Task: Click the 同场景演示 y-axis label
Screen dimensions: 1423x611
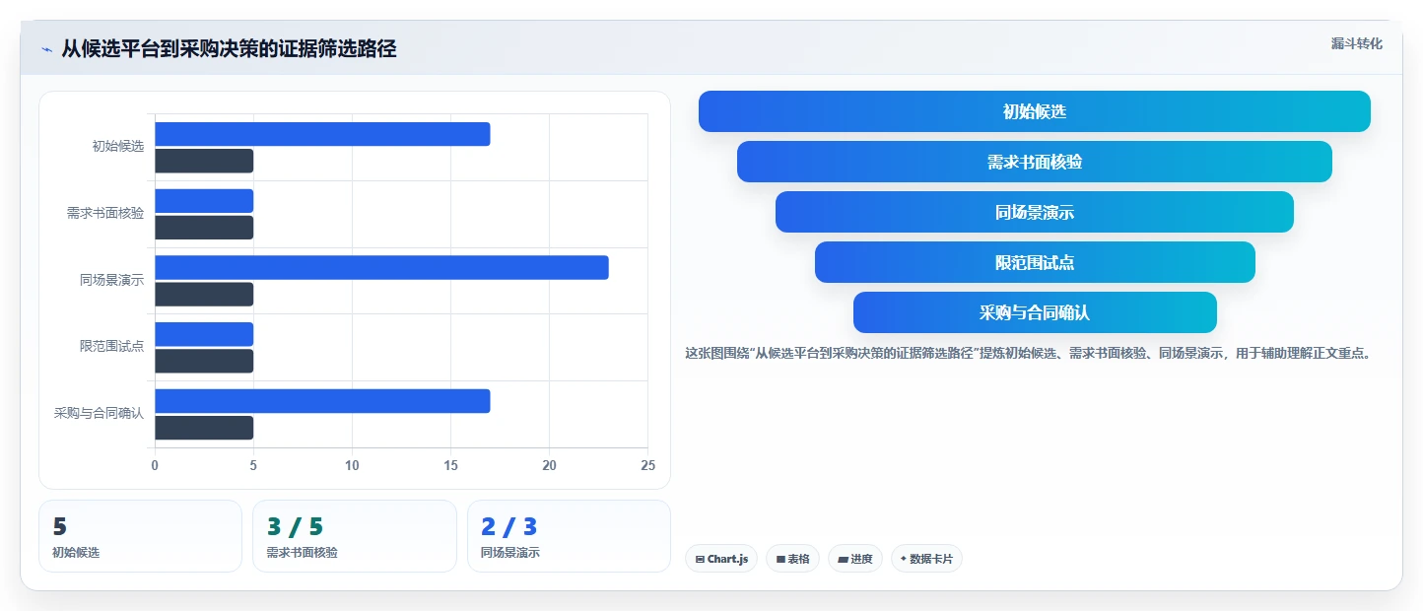Action: tap(112, 280)
